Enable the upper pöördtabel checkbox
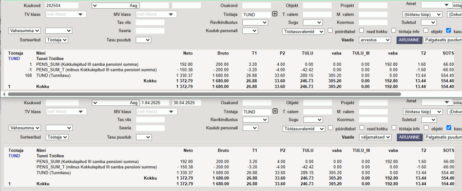 [x=330, y=30]
